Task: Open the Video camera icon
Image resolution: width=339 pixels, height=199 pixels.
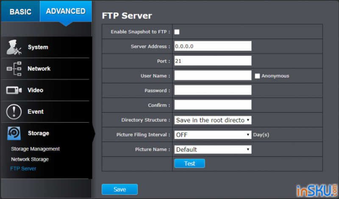Action: (x=14, y=90)
